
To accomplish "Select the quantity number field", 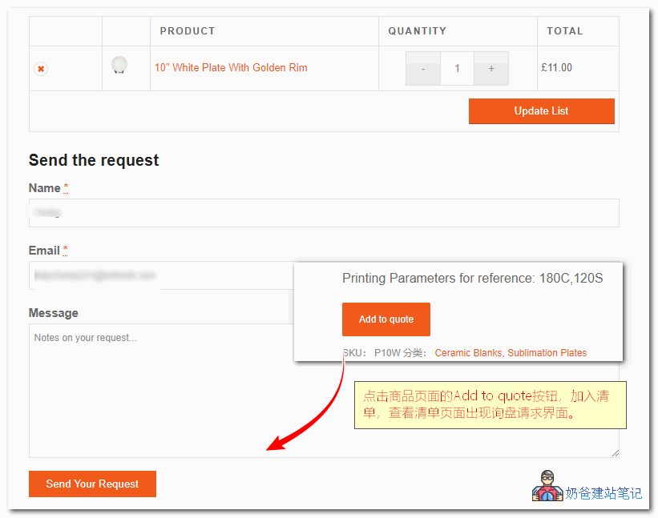I will tap(457, 69).
